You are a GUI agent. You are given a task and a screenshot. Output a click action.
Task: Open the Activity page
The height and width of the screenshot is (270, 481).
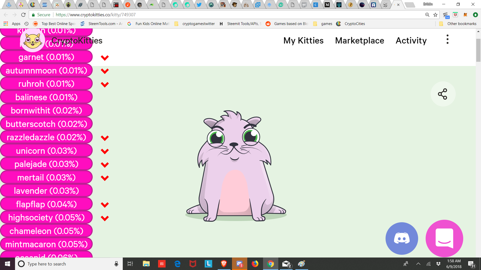pos(411,40)
